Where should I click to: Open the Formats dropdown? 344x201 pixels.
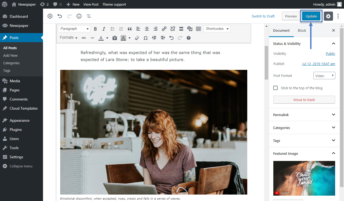click(69, 38)
